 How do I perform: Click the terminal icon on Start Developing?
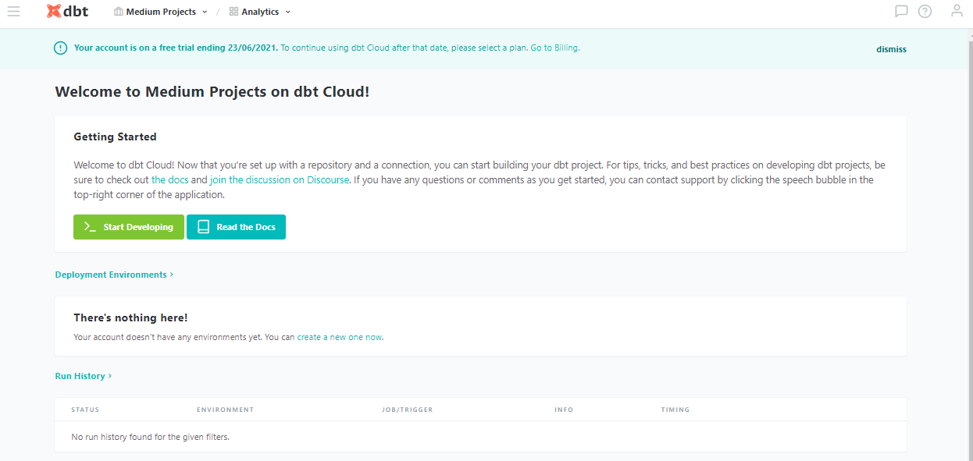[90, 227]
